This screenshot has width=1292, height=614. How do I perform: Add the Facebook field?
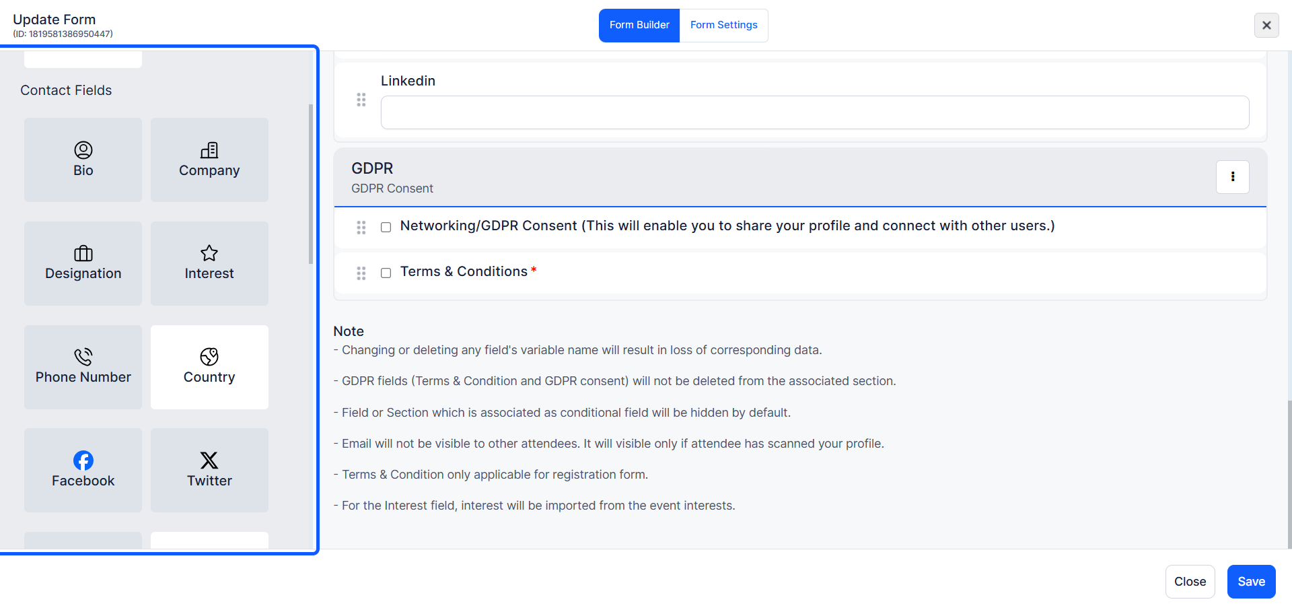coord(83,470)
